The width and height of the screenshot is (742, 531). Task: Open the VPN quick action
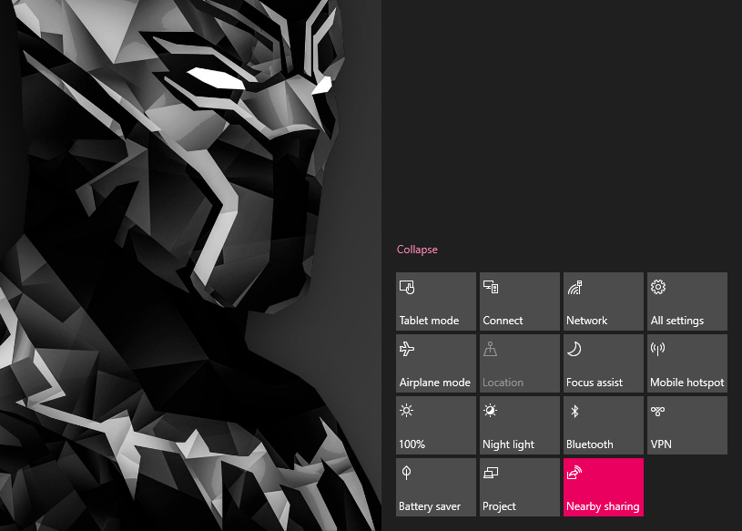[687, 425]
